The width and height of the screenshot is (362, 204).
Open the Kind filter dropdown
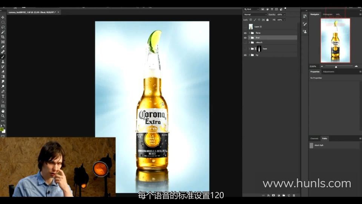tap(252, 9)
